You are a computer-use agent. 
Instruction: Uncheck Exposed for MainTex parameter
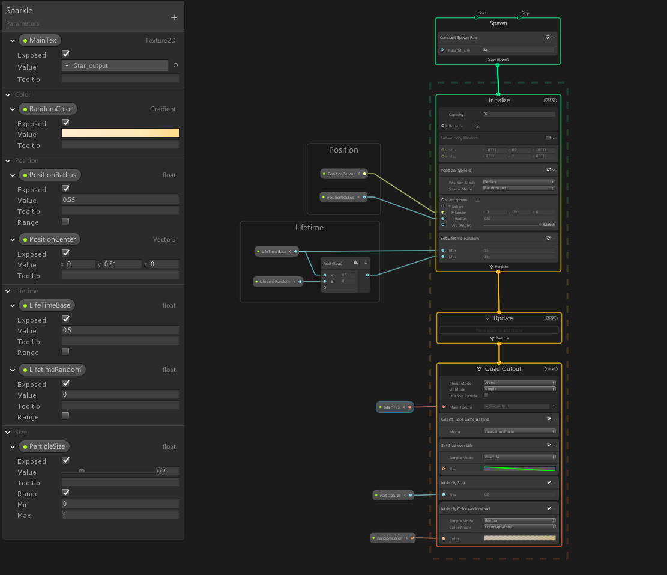[x=66, y=54]
